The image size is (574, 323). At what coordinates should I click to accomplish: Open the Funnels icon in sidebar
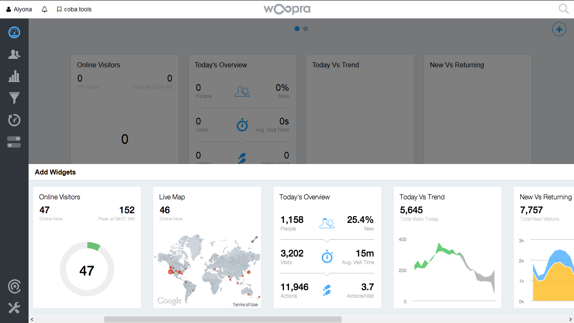coord(14,98)
